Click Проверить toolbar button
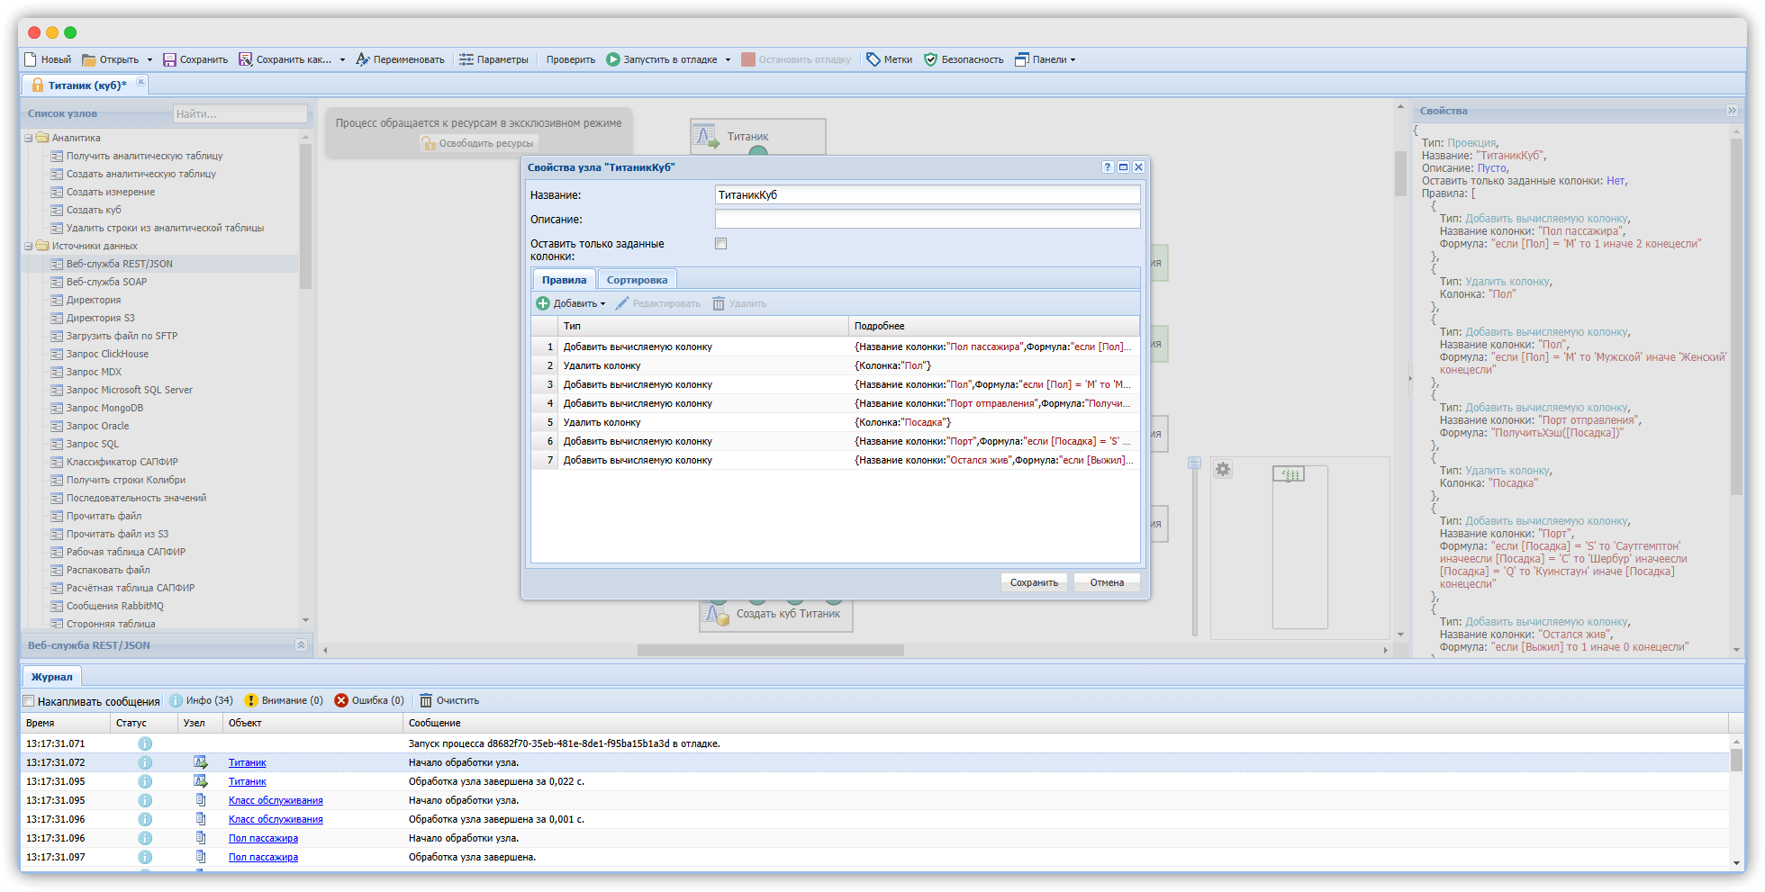This screenshot has height=892, width=1765. [x=570, y=59]
